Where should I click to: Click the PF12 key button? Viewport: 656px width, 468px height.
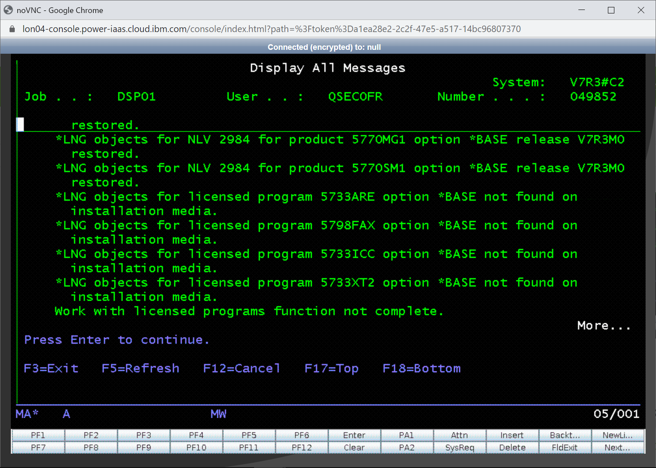[302, 447]
